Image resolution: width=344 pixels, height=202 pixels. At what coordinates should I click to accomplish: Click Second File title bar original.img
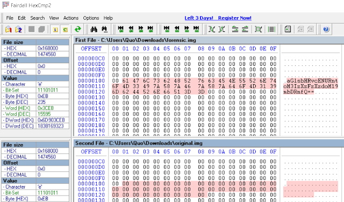209,143
